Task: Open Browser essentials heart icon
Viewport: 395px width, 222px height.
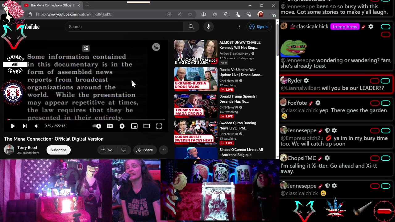Action: pos(249,14)
